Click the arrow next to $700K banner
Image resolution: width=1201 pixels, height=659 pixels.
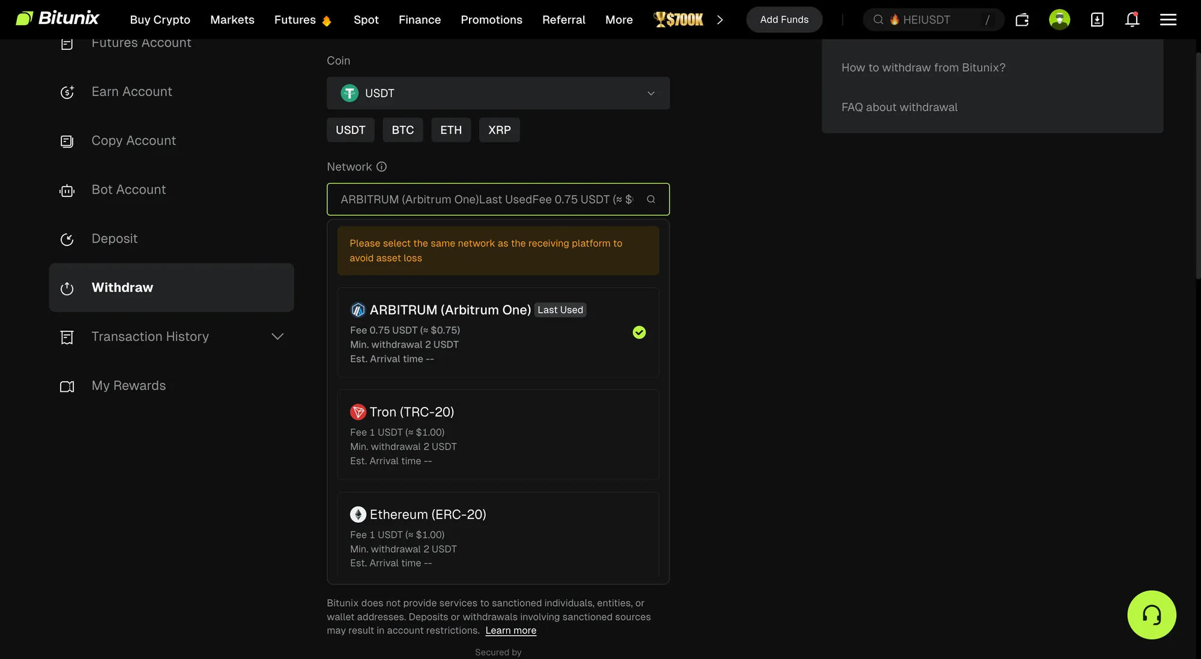[720, 20]
